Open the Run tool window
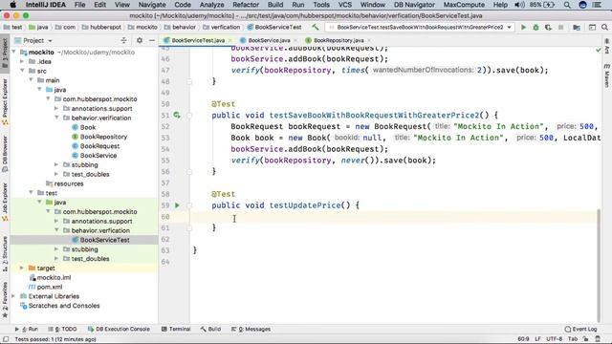The height and width of the screenshot is (344, 612). [x=27, y=329]
